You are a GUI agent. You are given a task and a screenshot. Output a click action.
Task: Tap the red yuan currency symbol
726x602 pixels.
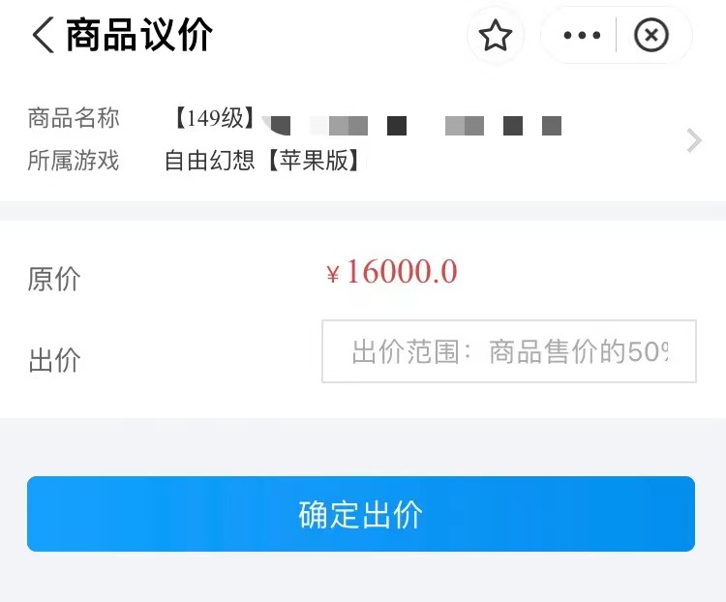332,274
